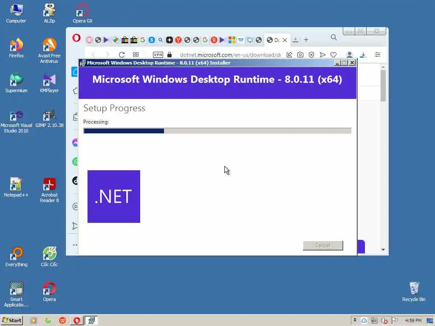This screenshot has height=326, width=435.
Task: Select the Recycle Bin icon
Action: click(x=414, y=292)
